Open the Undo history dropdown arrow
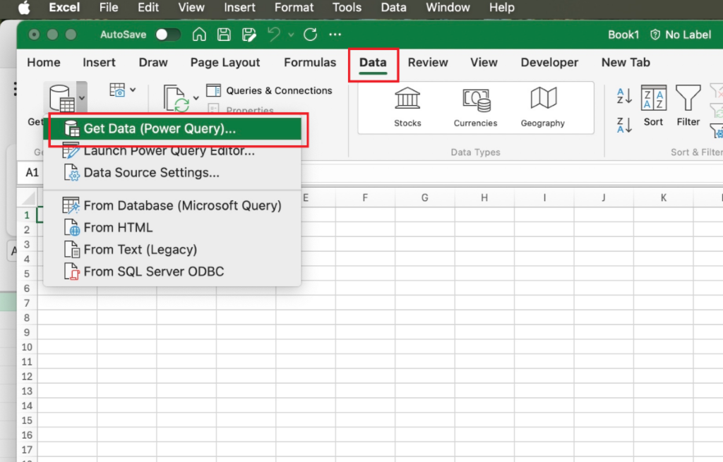This screenshot has height=462, width=723. [291, 35]
